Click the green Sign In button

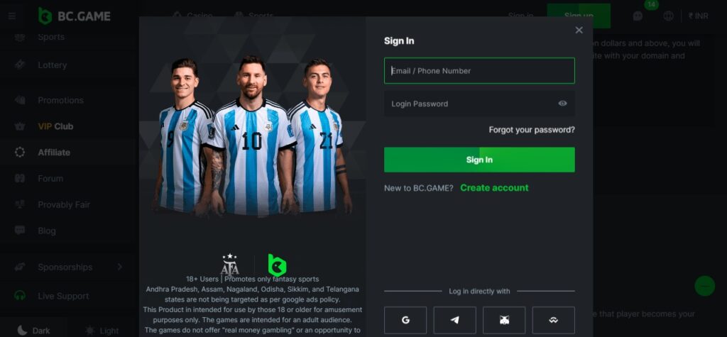[x=479, y=160]
